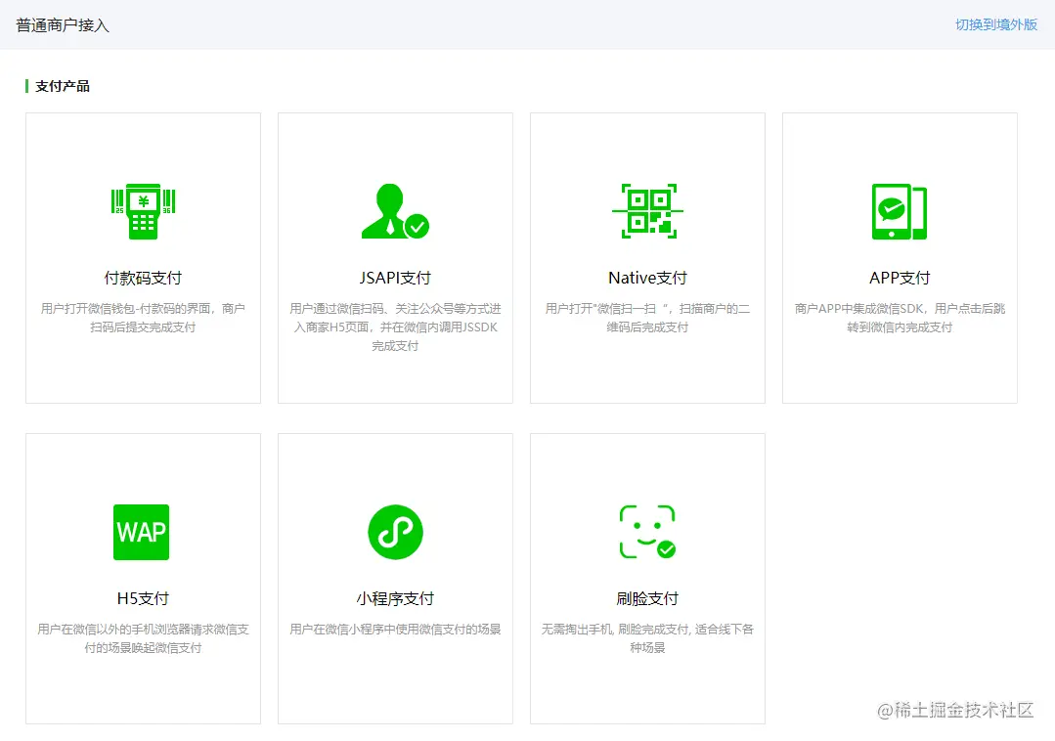Screen dimensions: 1055x741
Task: Open the H5支付 title
Action: pyautogui.click(x=143, y=598)
